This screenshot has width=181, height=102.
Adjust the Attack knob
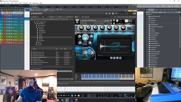click(79, 37)
